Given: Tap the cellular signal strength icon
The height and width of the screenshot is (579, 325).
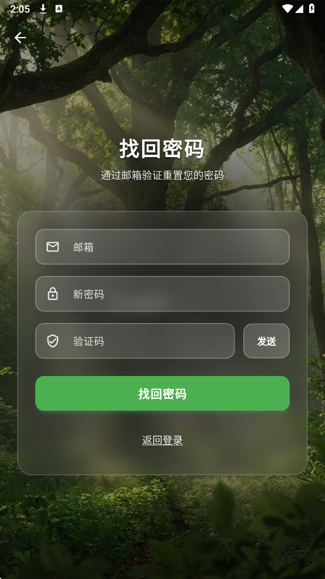Looking at the screenshot, I should pyautogui.click(x=299, y=8).
